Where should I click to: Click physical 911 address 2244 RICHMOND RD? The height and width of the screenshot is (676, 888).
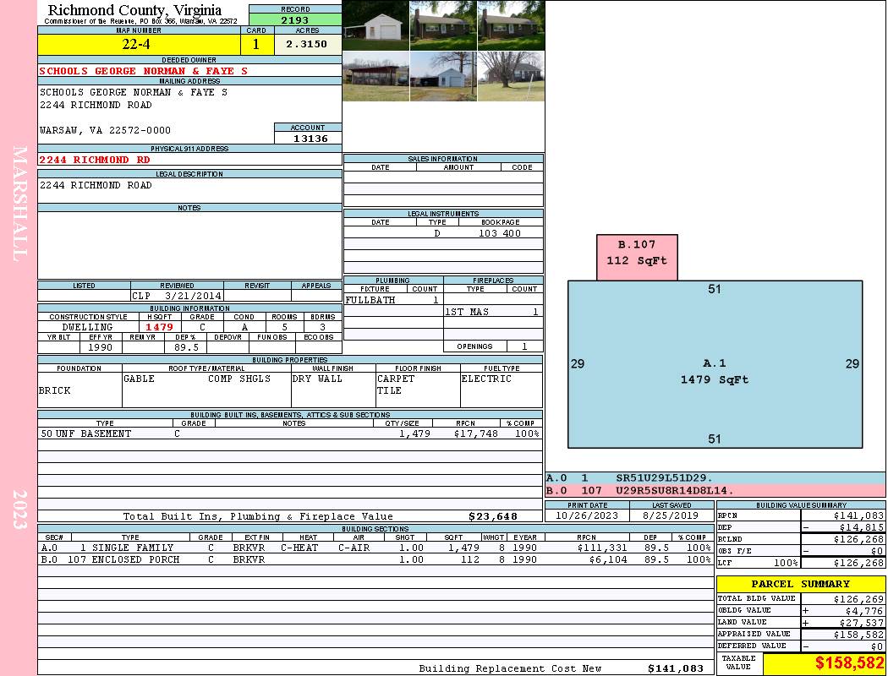click(95, 160)
